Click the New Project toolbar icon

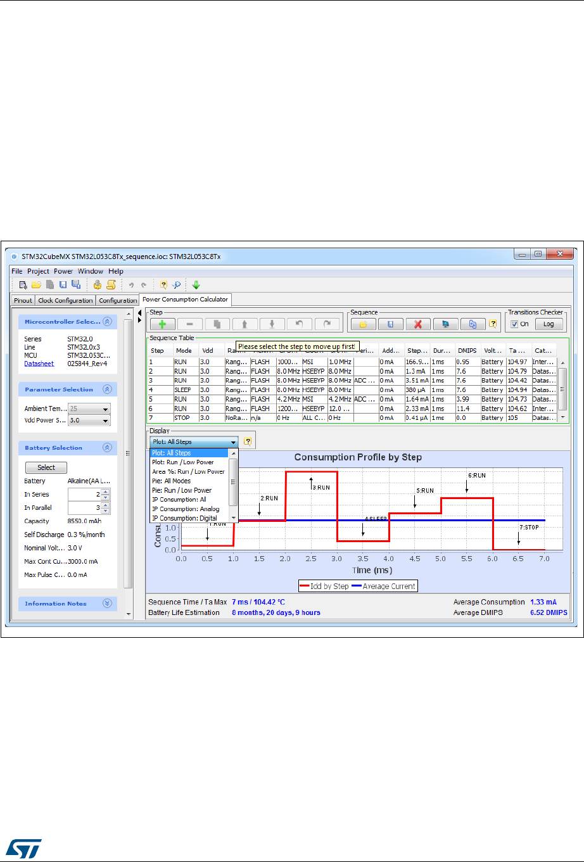(23, 285)
